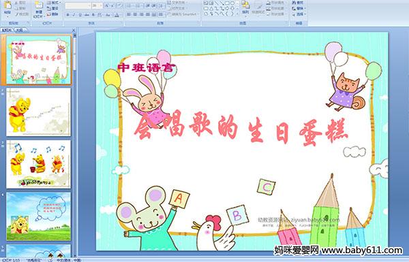Select the three Pooh bears slide thumbnail
This screenshot has height=262, width=409.
click(38, 164)
